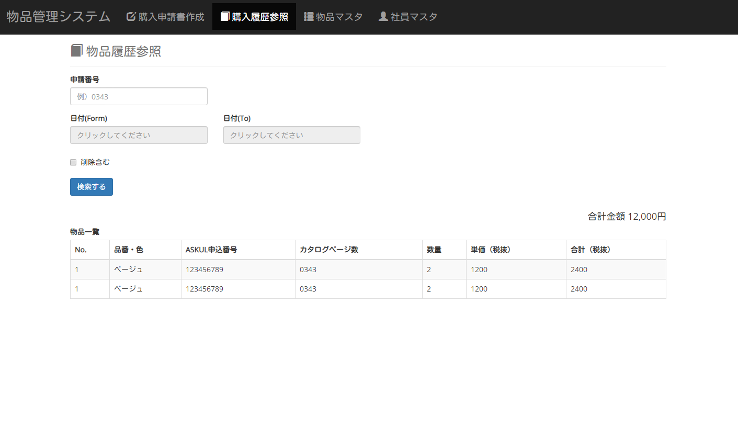Enable the 削除含む checkbox
The width and height of the screenshot is (738, 448).
tap(73, 162)
